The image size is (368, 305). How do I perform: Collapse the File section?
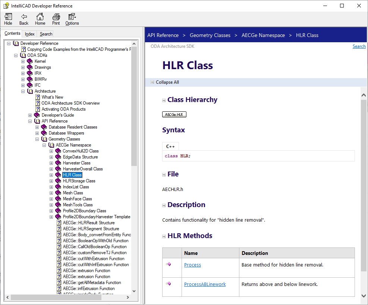164,175
